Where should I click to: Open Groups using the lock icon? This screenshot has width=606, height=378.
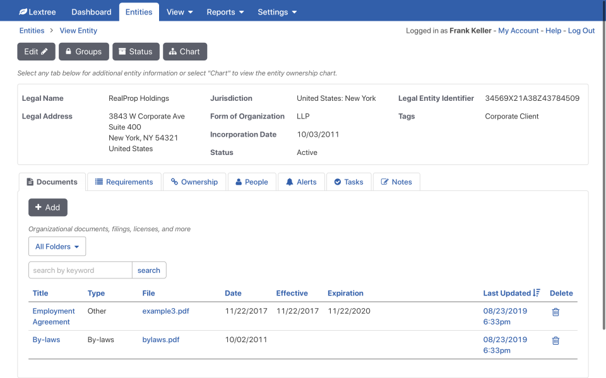click(68, 51)
